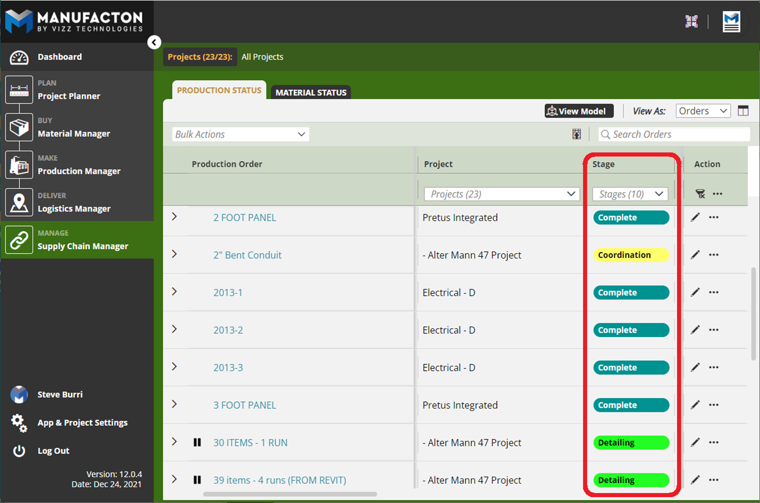Expand the 2 FOOT PANEL row
Screen dimensions: 760x503
pos(174,217)
